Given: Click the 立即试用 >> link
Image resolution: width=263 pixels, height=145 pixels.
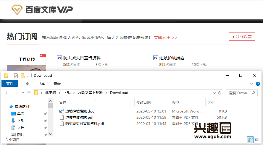Looking at the screenshot, I should pos(166,38).
